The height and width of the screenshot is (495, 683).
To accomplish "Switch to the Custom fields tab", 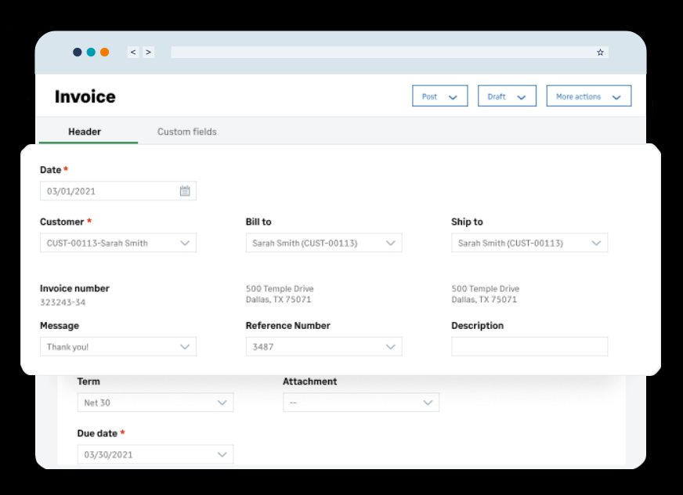I will [186, 132].
